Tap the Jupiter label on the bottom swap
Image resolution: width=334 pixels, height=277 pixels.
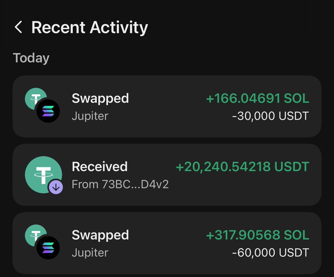[x=90, y=253]
